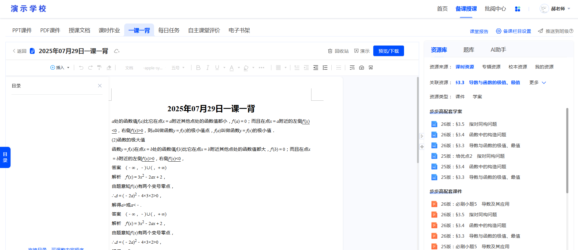Open 郝老师 account dropdown

[x=561, y=9]
